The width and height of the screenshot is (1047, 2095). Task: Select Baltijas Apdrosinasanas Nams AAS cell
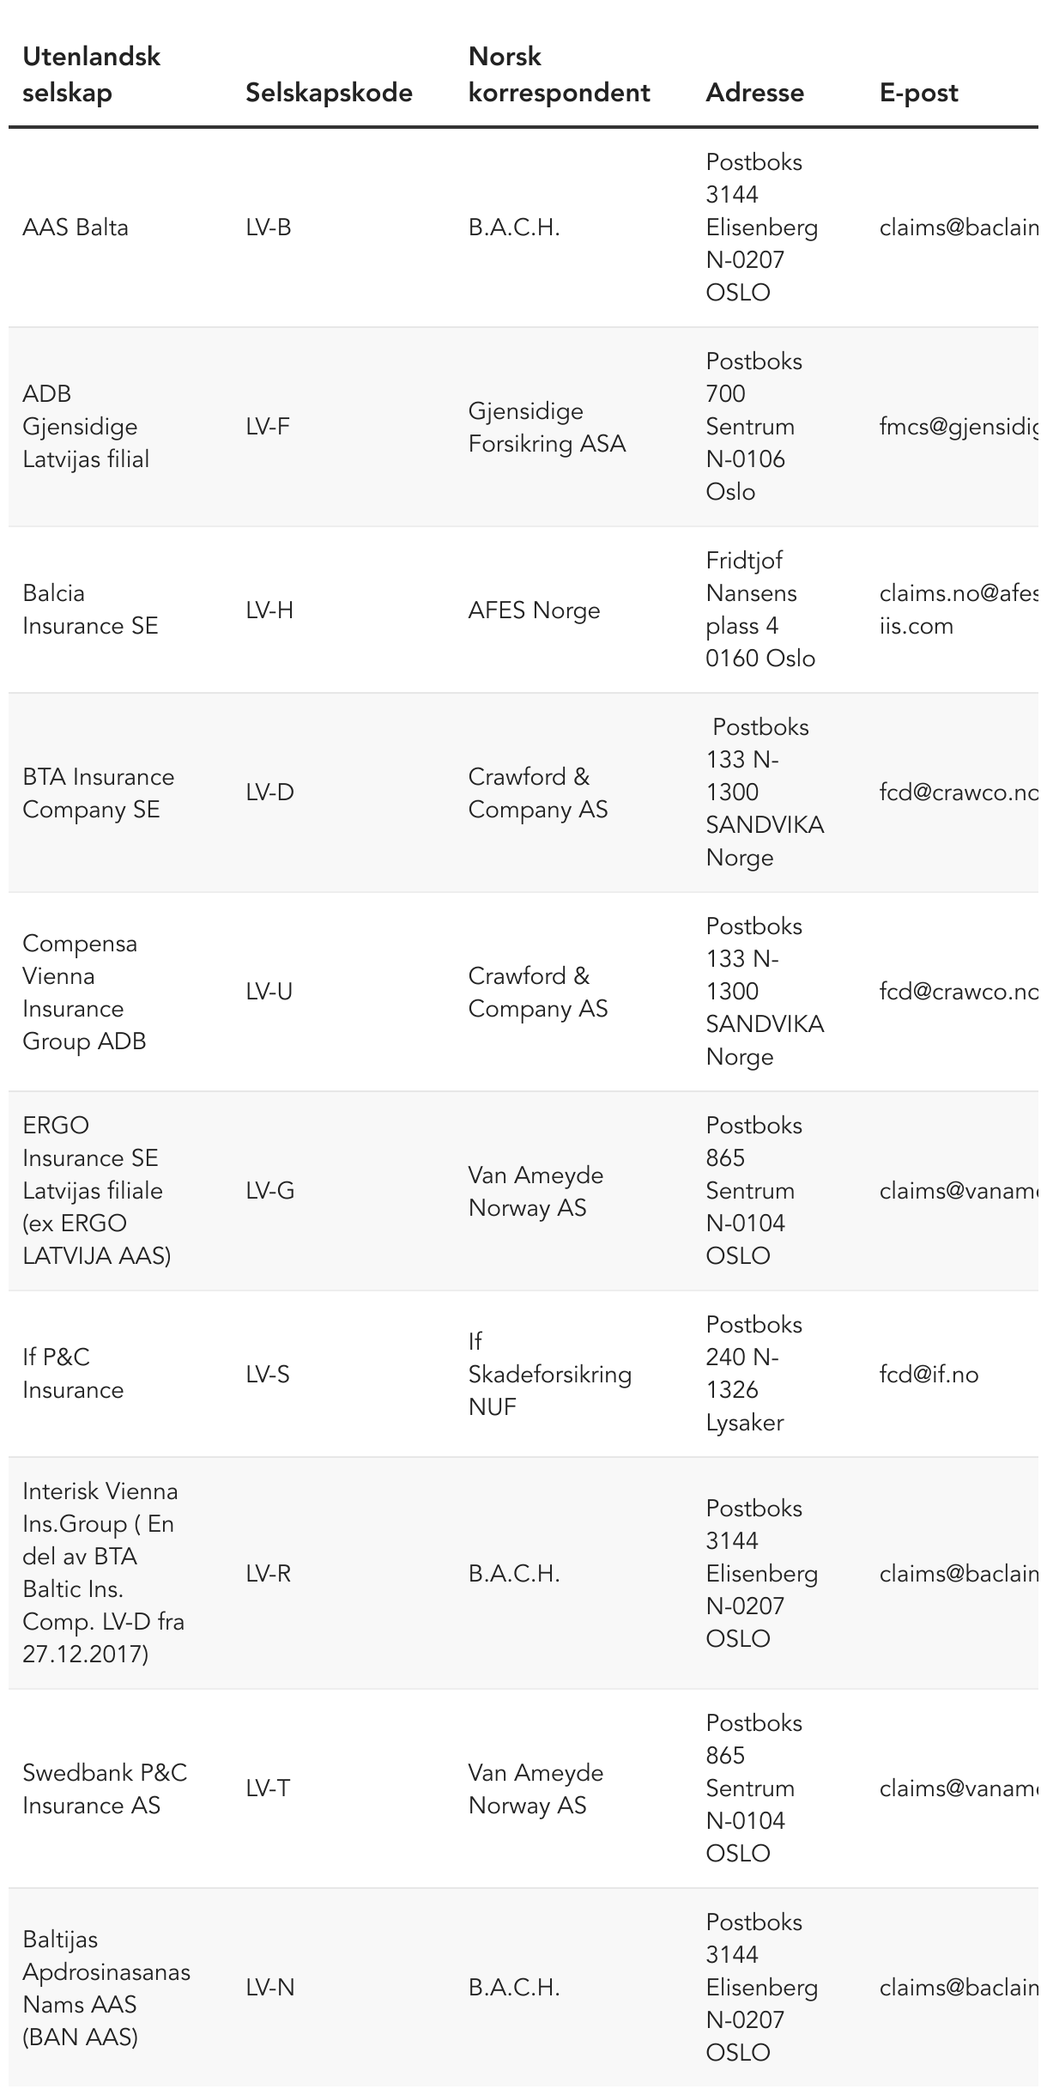(106, 1988)
